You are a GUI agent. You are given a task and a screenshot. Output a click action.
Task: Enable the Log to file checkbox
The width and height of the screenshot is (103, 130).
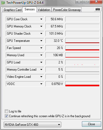click(6, 111)
